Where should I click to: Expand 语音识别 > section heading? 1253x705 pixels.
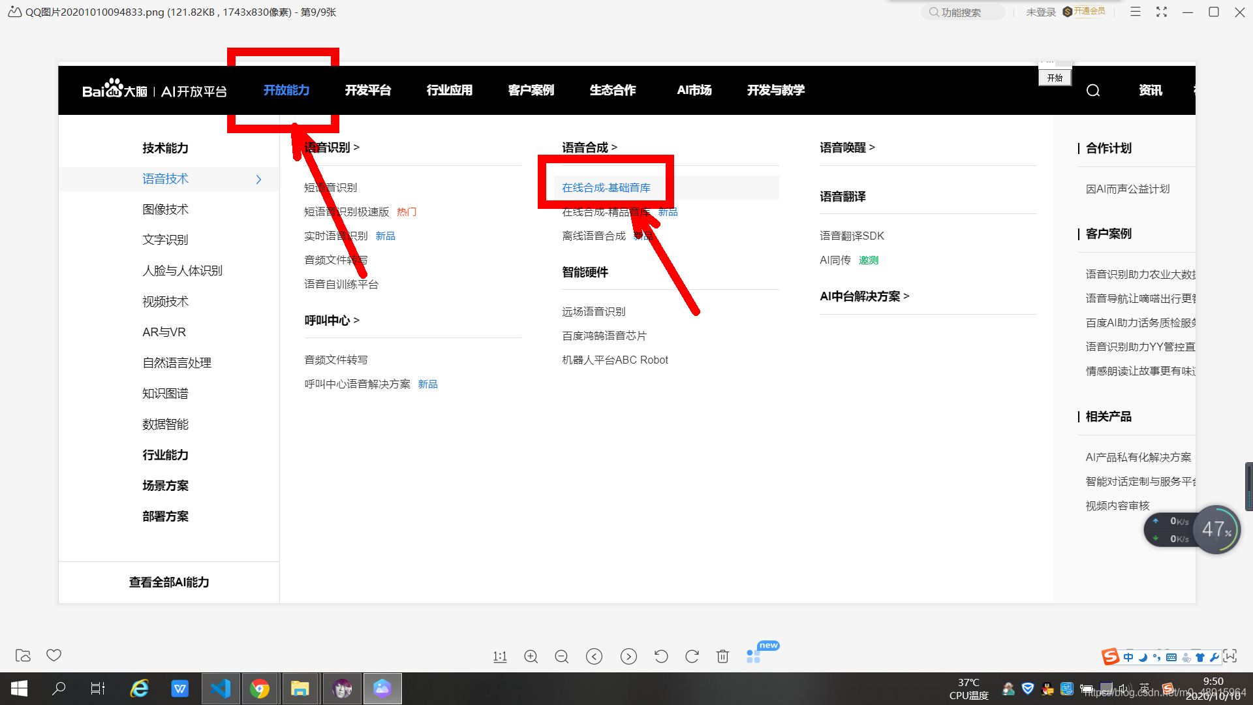pos(332,148)
